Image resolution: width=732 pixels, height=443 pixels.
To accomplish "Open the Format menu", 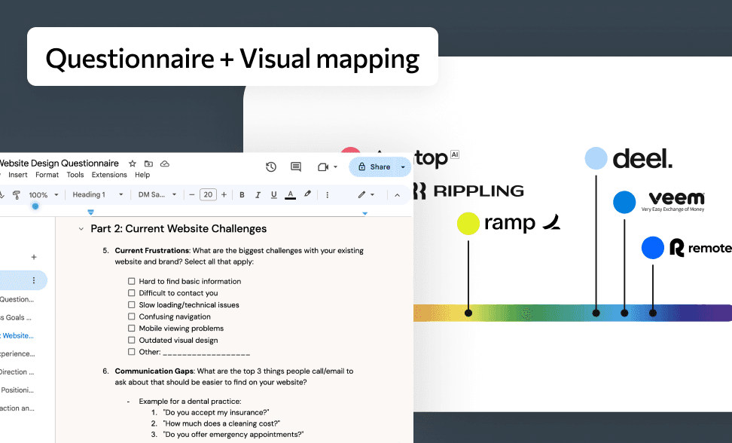I will coord(47,175).
